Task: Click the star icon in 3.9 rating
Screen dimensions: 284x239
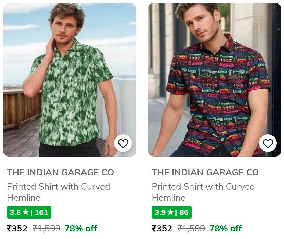Action: (170, 212)
